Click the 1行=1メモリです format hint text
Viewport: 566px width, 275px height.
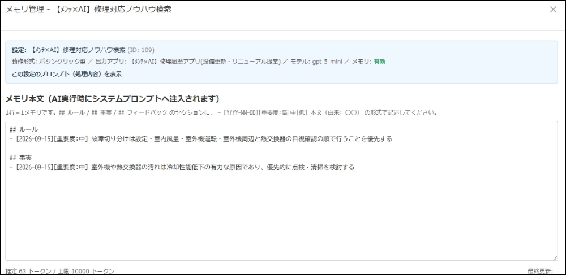(x=222, y=112)
